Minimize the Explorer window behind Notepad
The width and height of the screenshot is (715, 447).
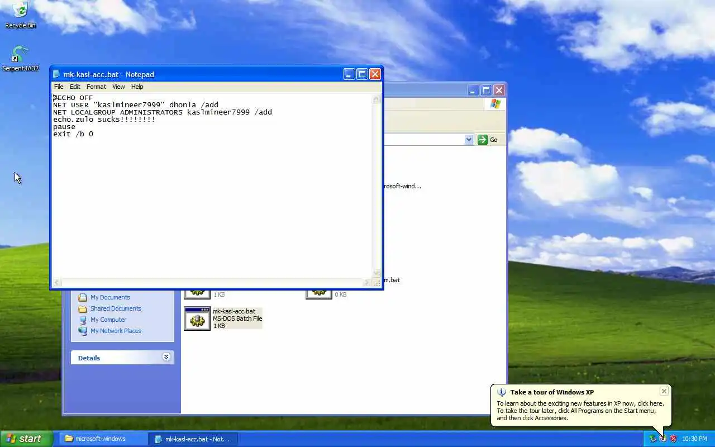(x=473, y=90)
